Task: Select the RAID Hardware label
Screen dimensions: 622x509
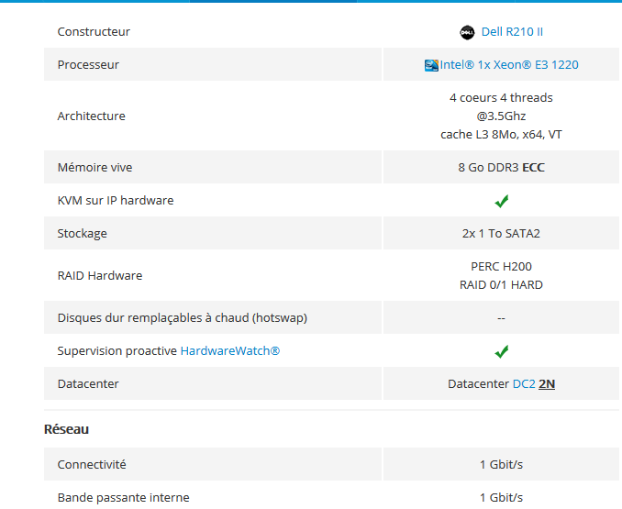Action: [x=100, y=275]
